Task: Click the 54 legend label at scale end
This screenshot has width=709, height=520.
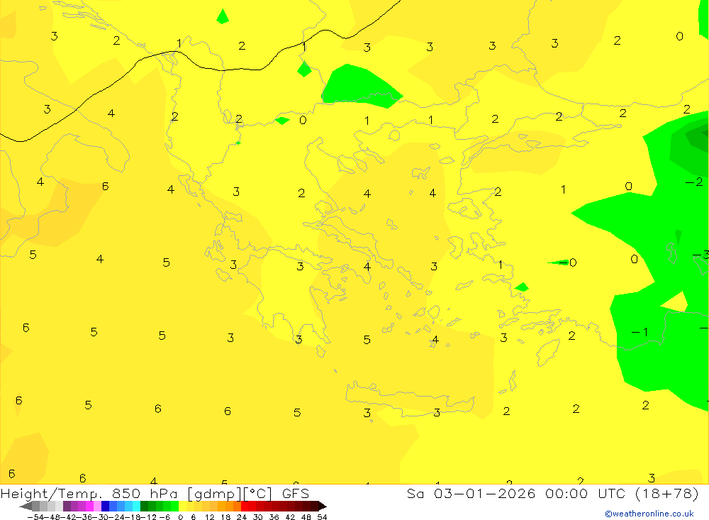Action: click(322, 517)
